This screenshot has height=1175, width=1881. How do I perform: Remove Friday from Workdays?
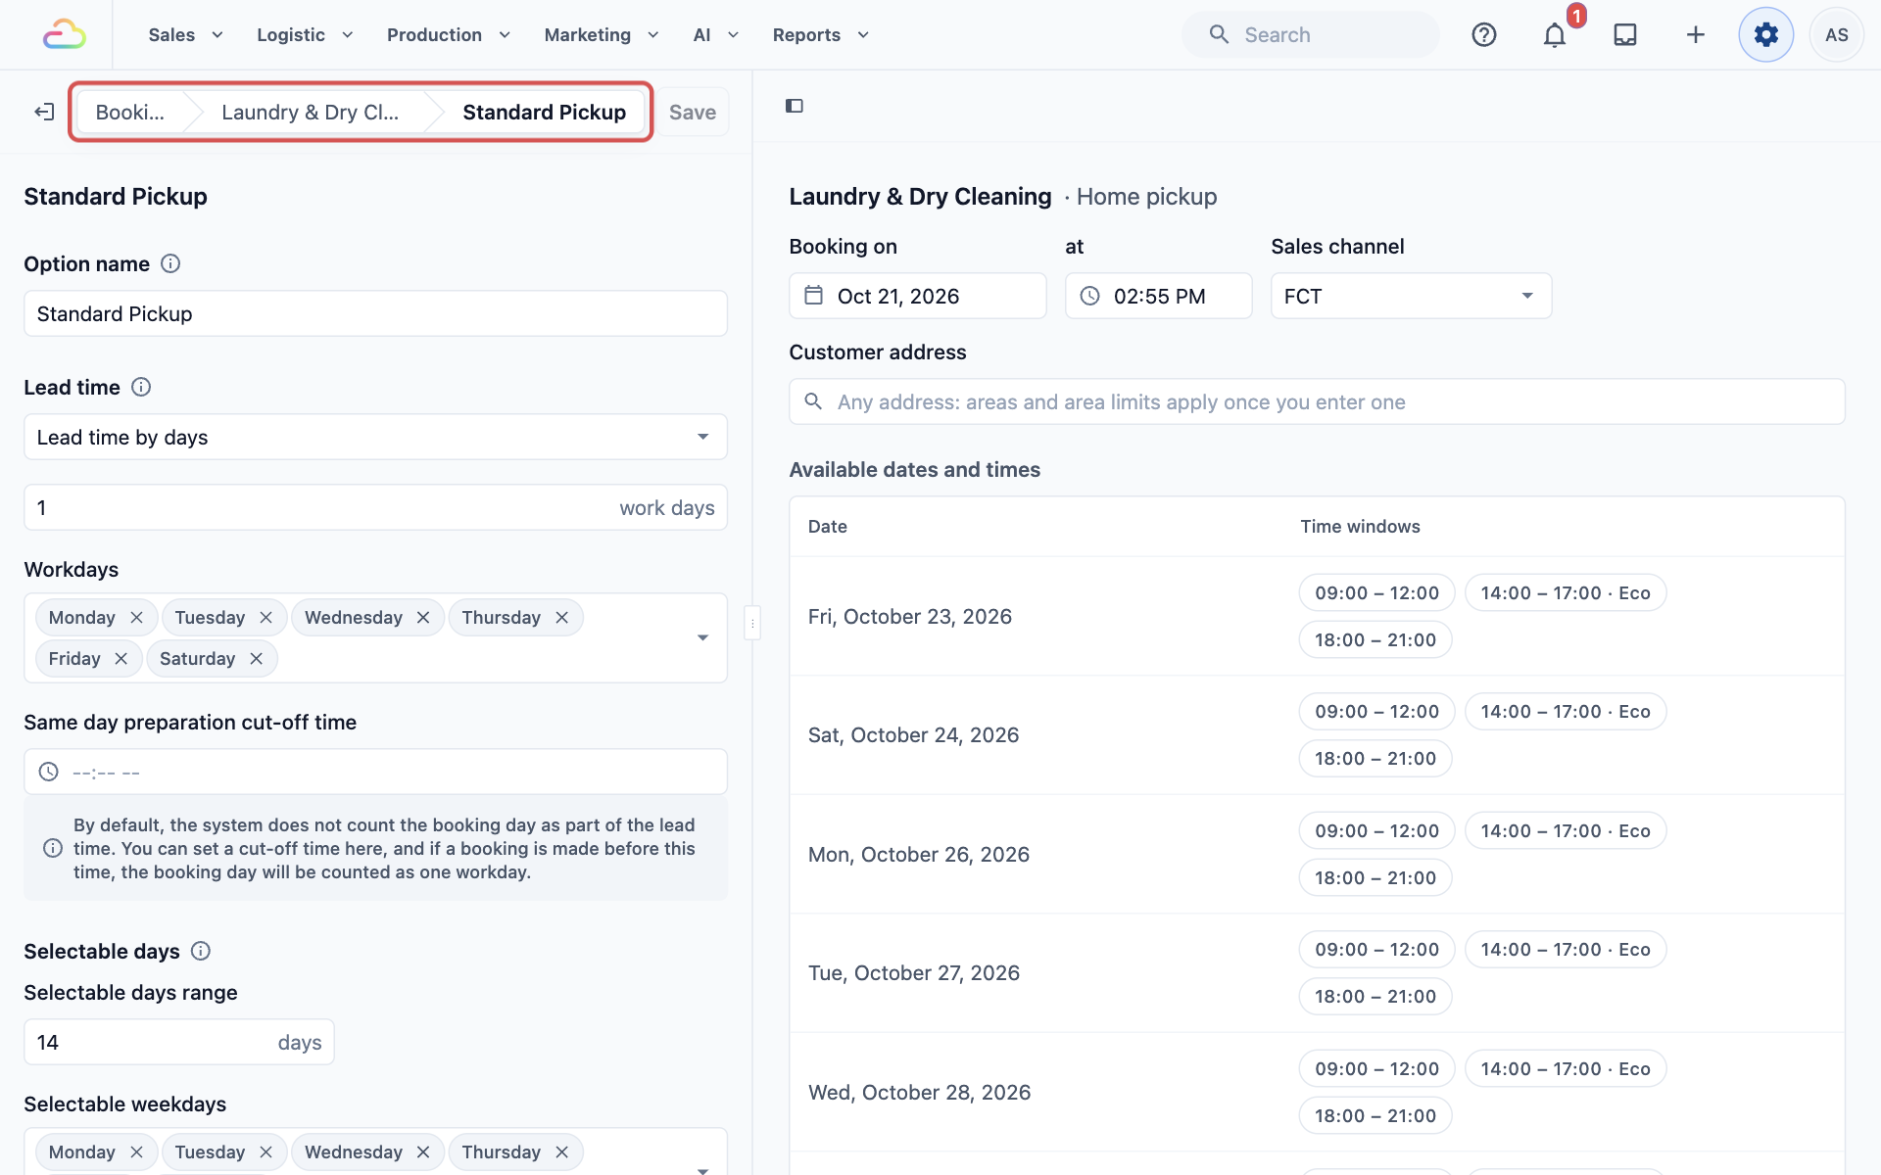(121, 659)
